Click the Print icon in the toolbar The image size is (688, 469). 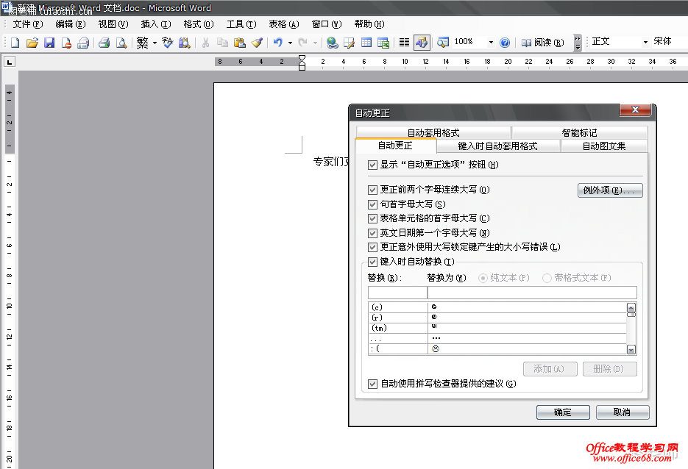click(104, 43)
